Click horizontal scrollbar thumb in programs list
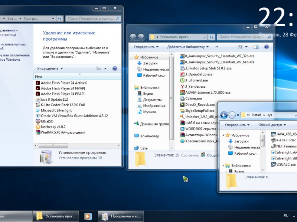Viewport: 297px width, 222px height. (x=53, y=145)
